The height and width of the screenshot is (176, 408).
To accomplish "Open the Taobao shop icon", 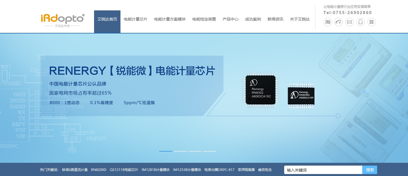I will point(328,22).
